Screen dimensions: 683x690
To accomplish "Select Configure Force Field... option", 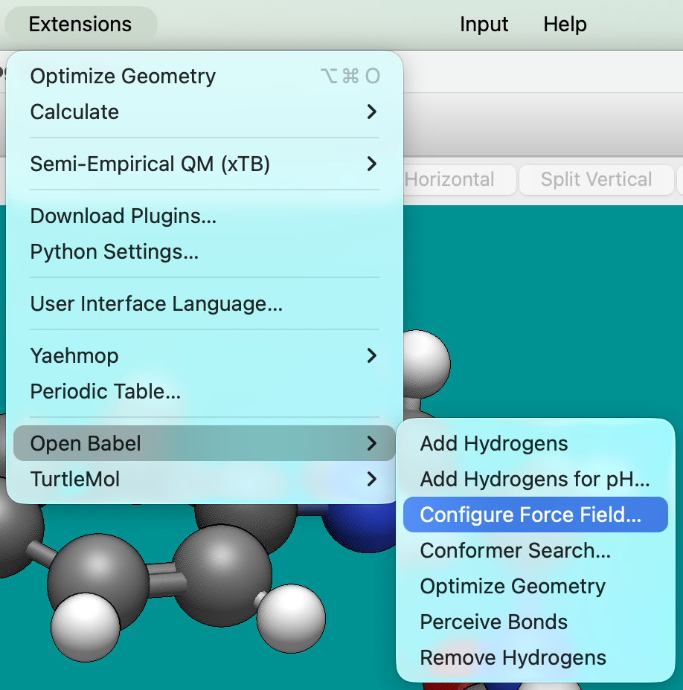I will 530,515.
